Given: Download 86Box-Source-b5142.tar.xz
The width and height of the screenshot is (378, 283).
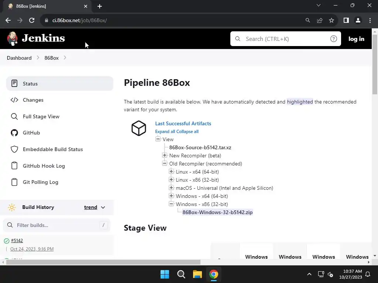Looking at the screenshot, I should [x=200, y=147].
